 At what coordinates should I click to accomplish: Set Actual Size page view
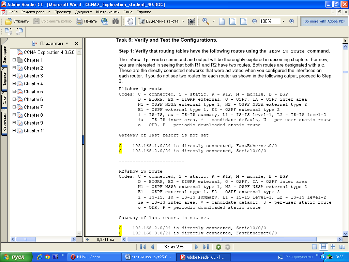tap(222, 21)
